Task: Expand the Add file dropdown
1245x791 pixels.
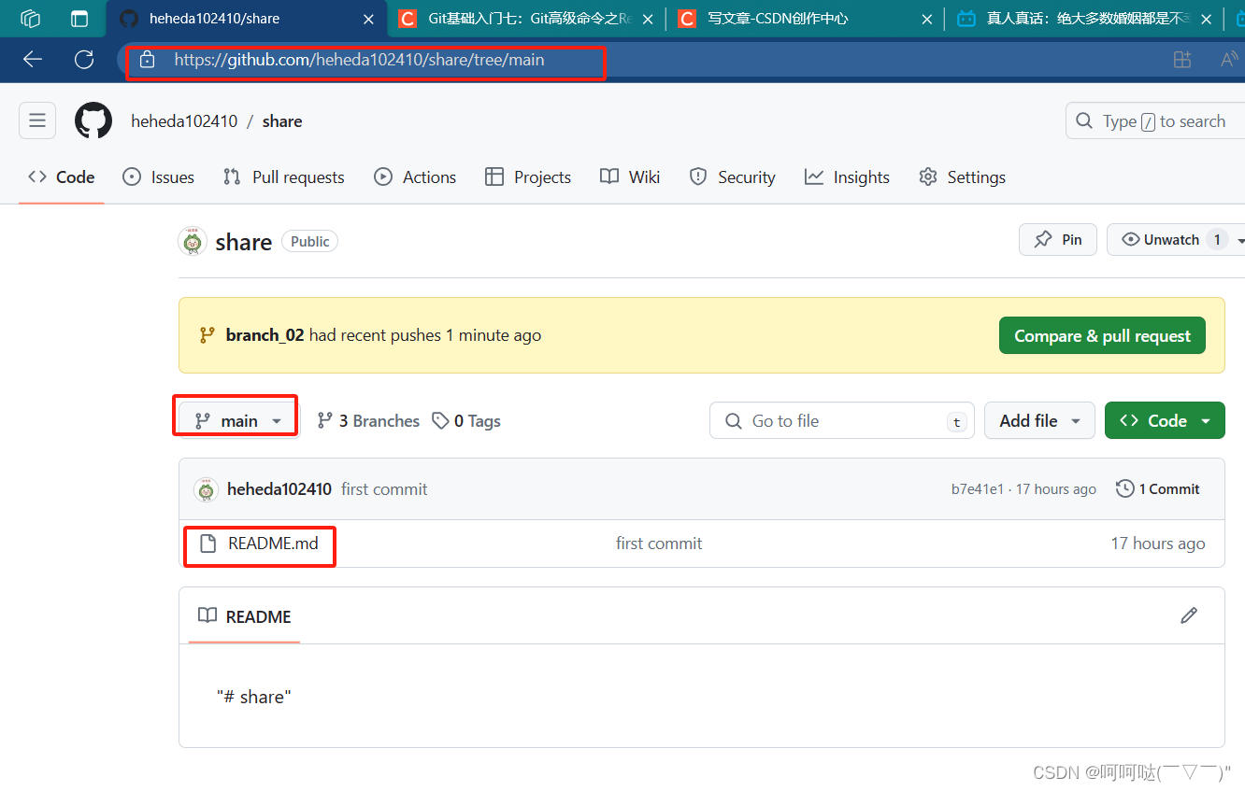Action: point(1039,421)
